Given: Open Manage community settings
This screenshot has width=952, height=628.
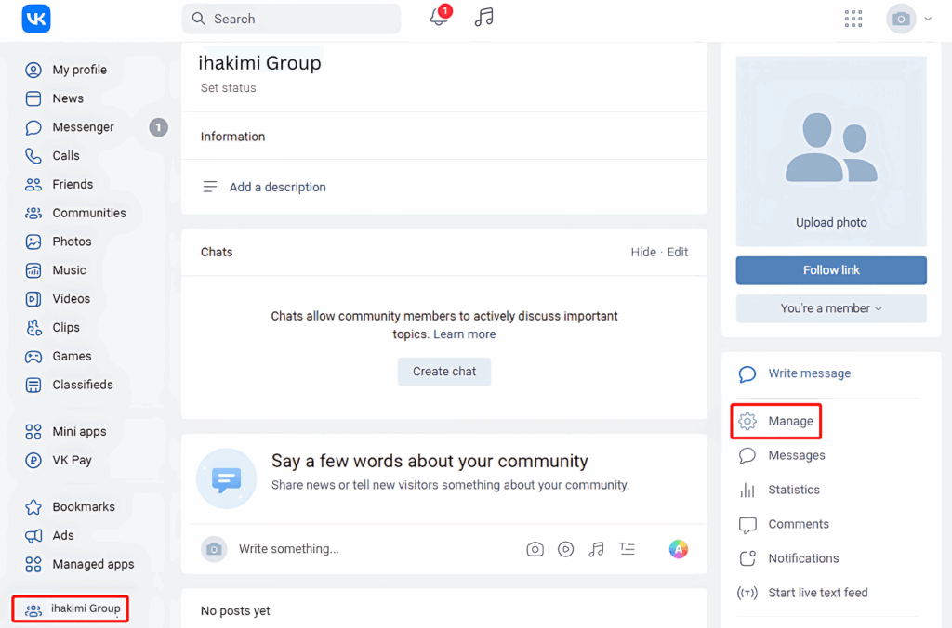Looking at the screenshot, I should [x=789, y=421].
